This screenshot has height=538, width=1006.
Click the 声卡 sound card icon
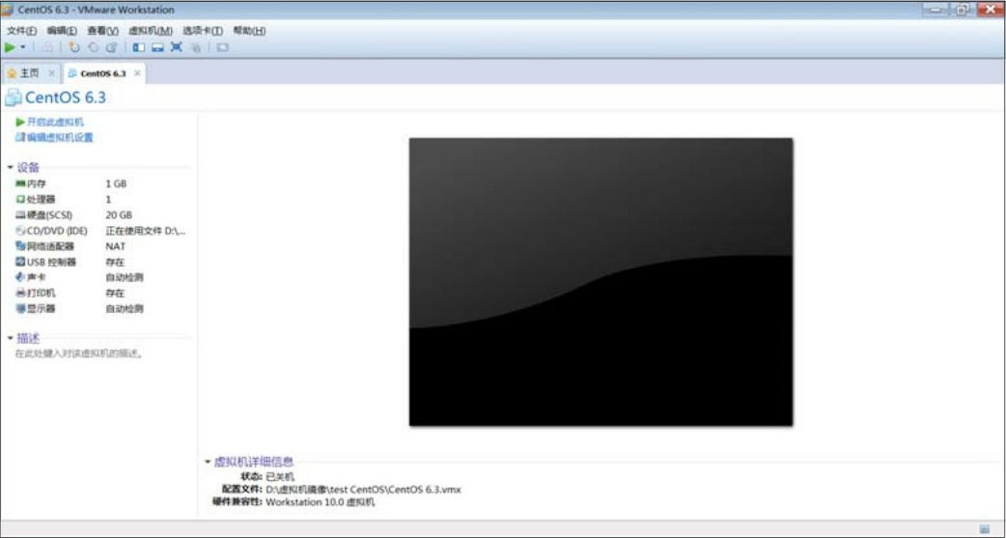(x=20, y=277)
